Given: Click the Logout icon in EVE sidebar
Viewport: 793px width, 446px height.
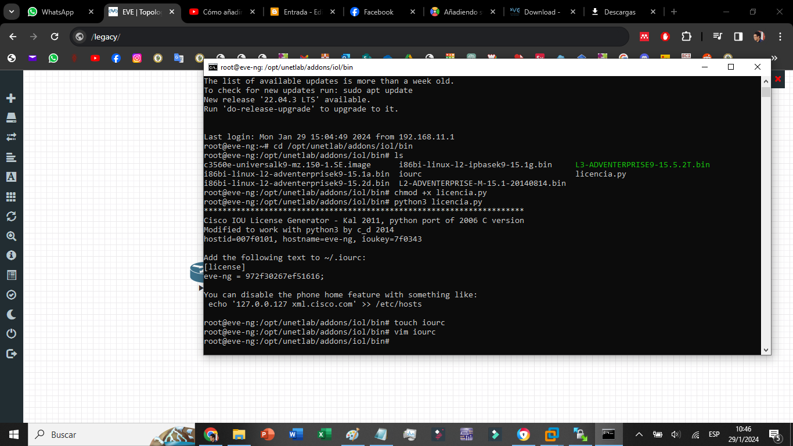Looking at the screenshot, I should (10, 353).
